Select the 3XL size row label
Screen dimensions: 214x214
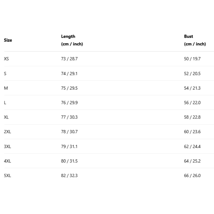[7, 147]
